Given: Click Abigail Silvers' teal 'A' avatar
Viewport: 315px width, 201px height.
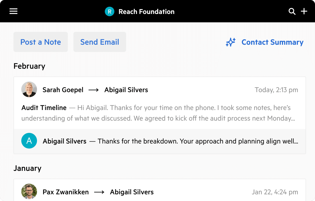Looking at the screenshot, I should [x=29, y=141].
